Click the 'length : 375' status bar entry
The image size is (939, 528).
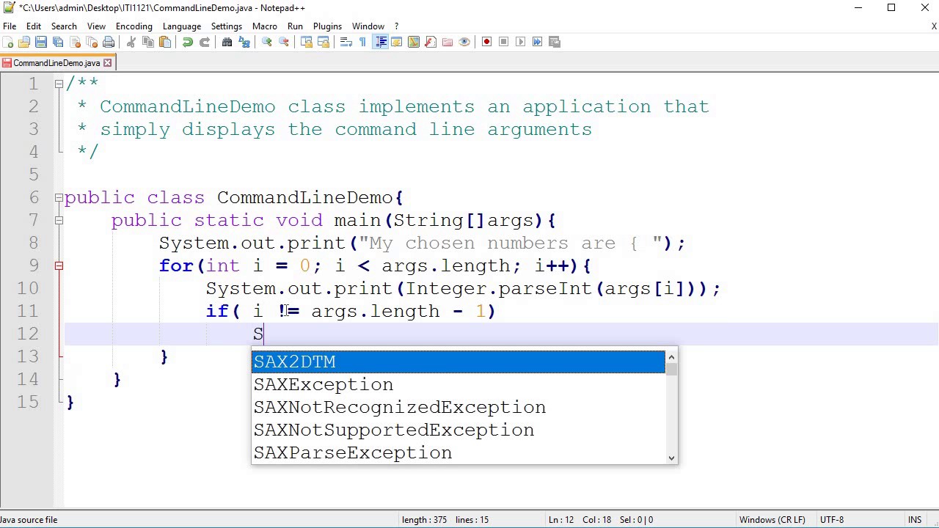tap(424, 520)
